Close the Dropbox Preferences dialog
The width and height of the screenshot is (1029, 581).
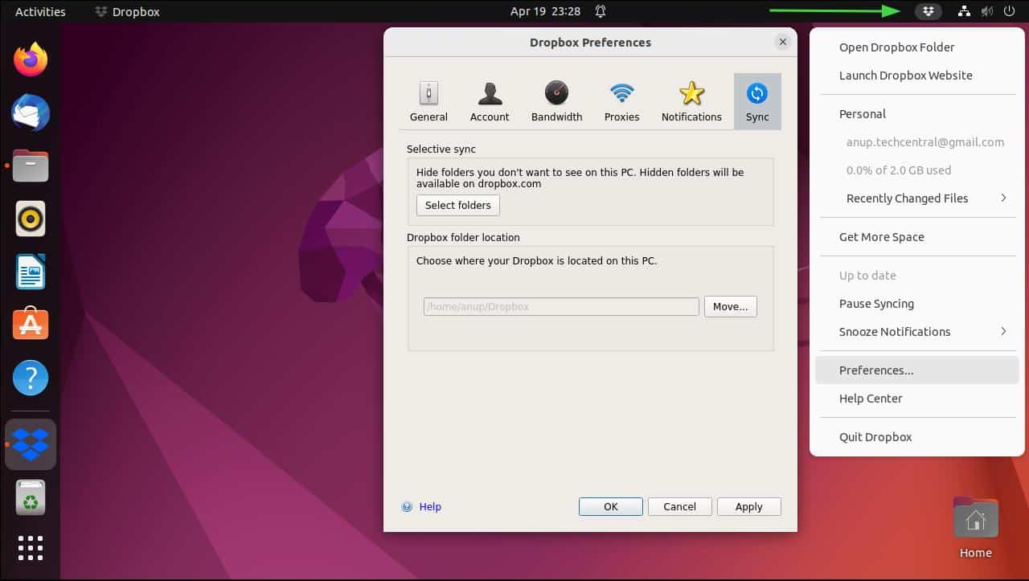pos(782,43)
